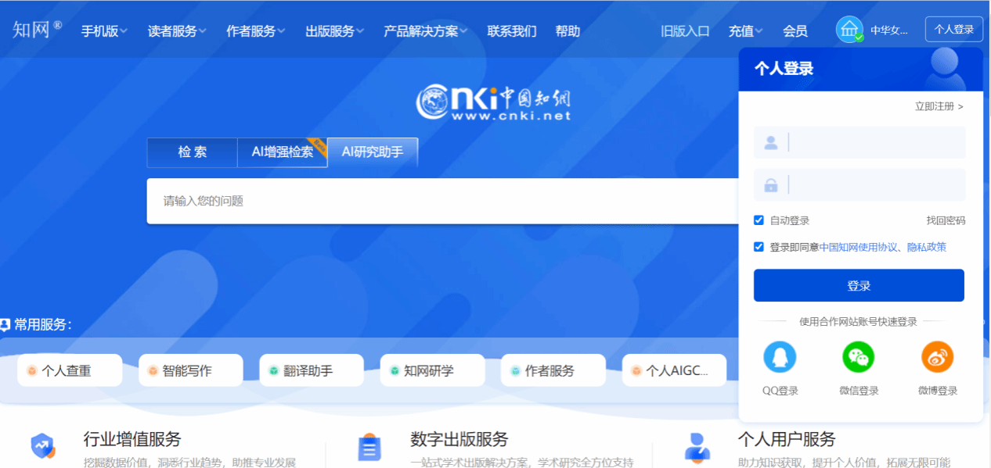Click the 行业增值服务 shield icon

pos(42,447)
